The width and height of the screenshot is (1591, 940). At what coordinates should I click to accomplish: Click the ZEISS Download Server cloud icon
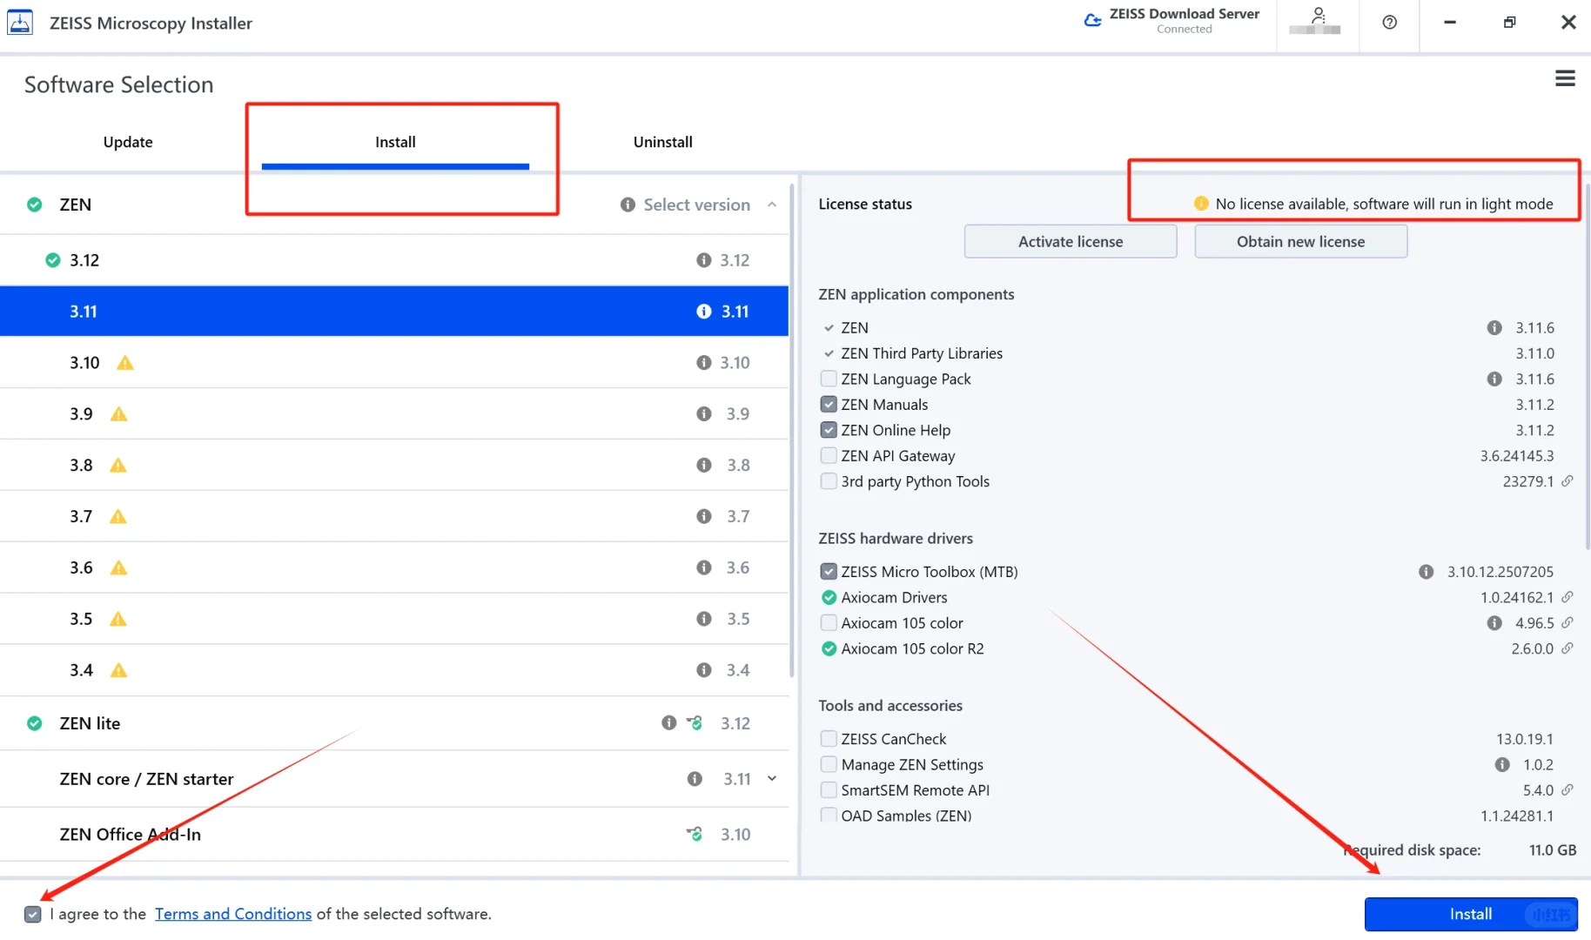click(x=1092, y=20)
